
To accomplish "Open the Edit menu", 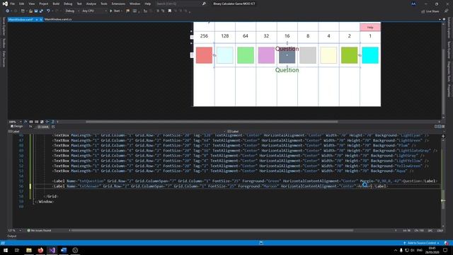I will coord(22,4).
